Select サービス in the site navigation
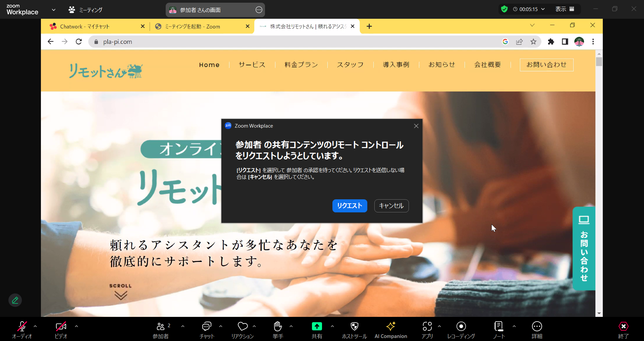 click(252, 65)
